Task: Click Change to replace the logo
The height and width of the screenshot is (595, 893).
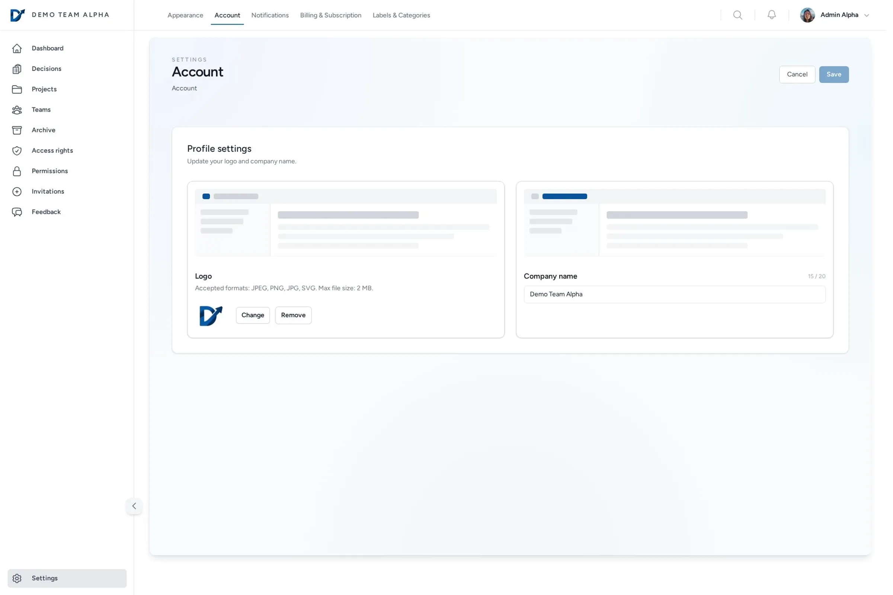Action: coord(253,315)
